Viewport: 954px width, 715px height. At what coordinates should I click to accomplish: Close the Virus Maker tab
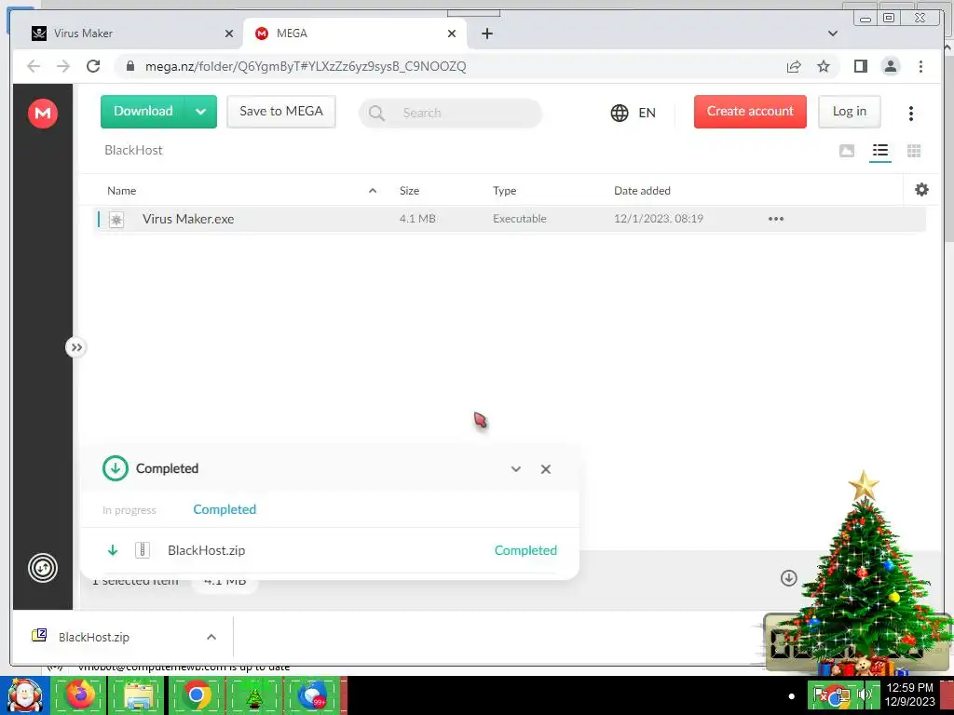(229, 34)
